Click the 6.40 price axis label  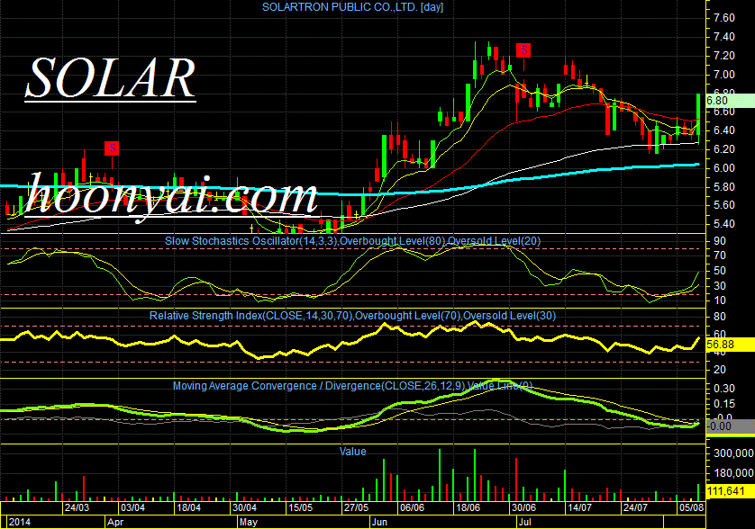point(724,130)
